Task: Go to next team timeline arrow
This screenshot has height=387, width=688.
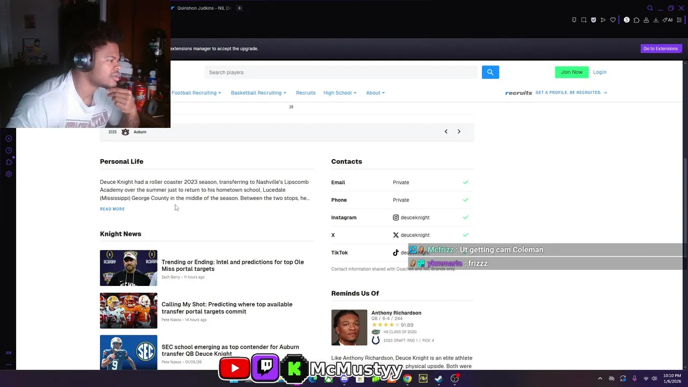Action: point(459,132)
